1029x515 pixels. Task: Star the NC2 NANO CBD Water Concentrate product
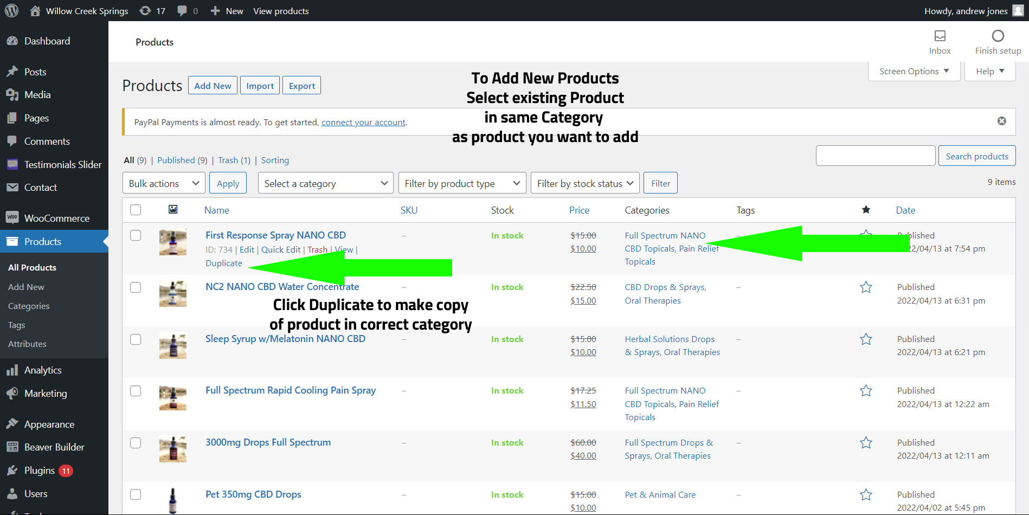tap(866, 287)
